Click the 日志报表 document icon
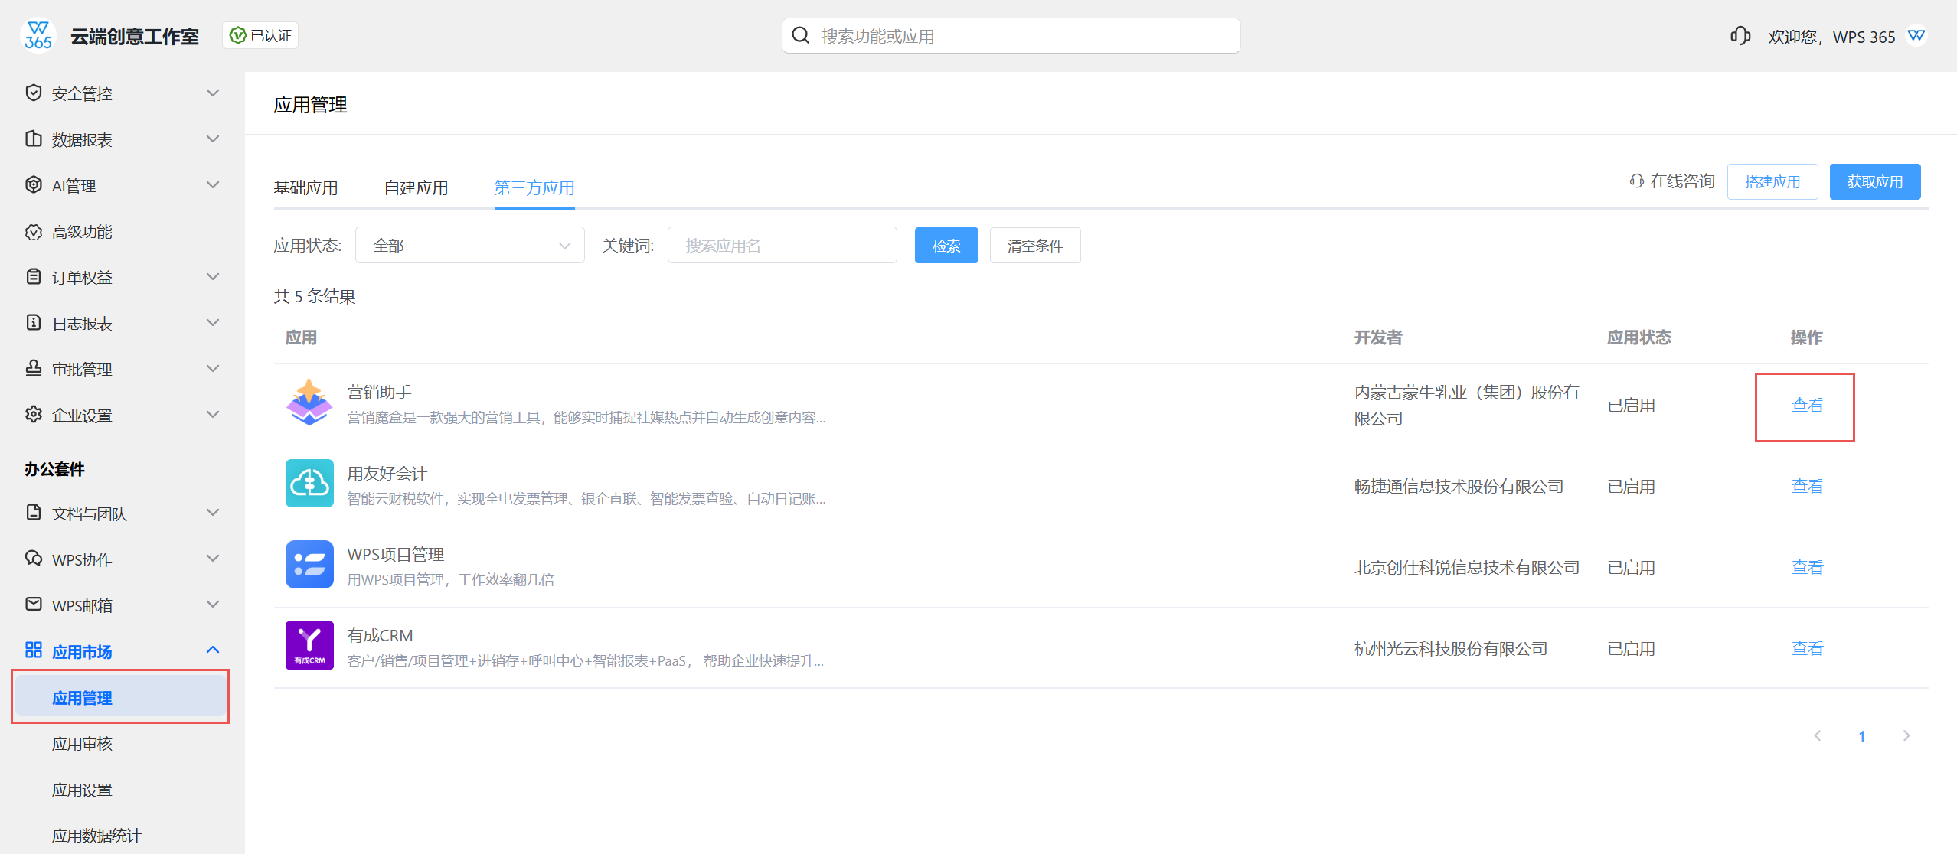 [34, 323]
